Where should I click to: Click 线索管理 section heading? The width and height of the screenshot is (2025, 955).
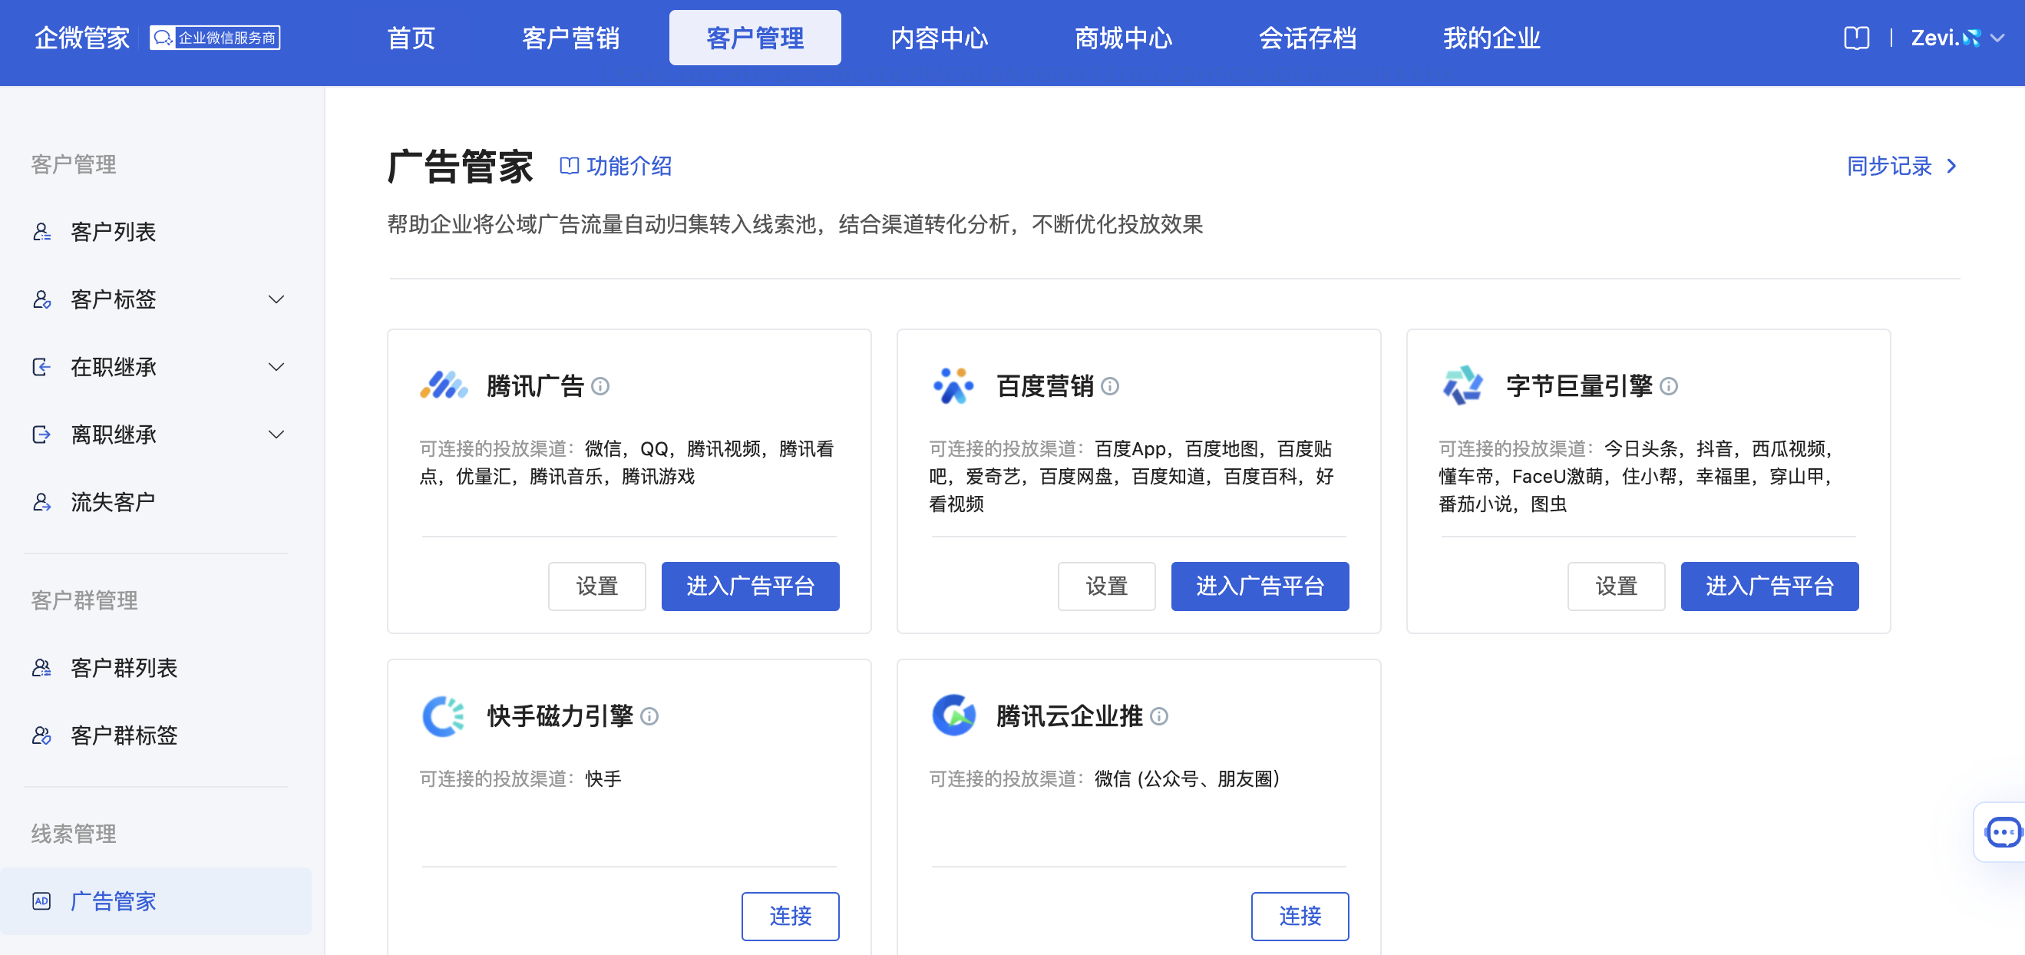(74, 834)
